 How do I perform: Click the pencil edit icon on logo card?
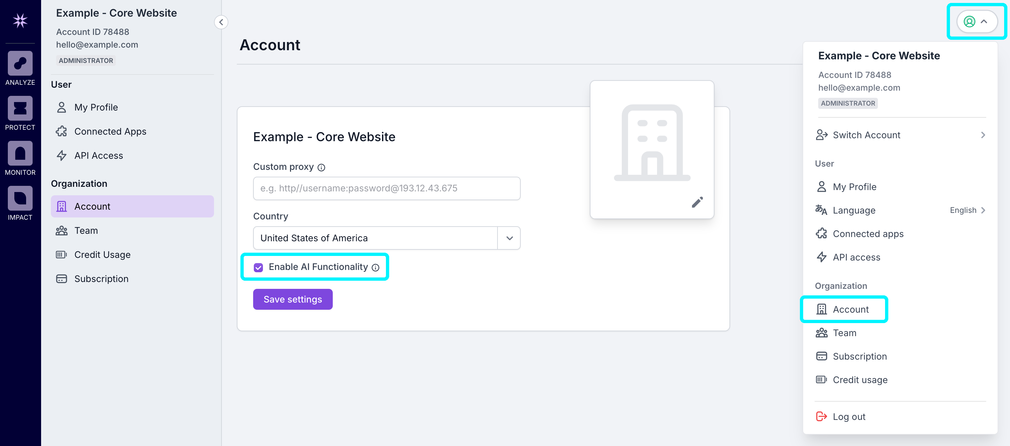pos(697,202)
